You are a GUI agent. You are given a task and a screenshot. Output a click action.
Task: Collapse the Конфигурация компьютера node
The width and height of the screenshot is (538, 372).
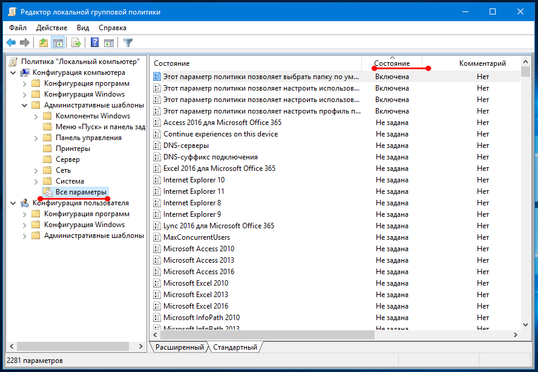point(13,72)
